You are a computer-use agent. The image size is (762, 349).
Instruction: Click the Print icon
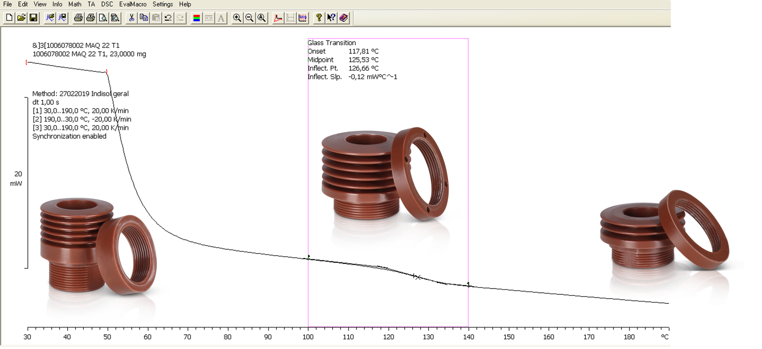78,18
